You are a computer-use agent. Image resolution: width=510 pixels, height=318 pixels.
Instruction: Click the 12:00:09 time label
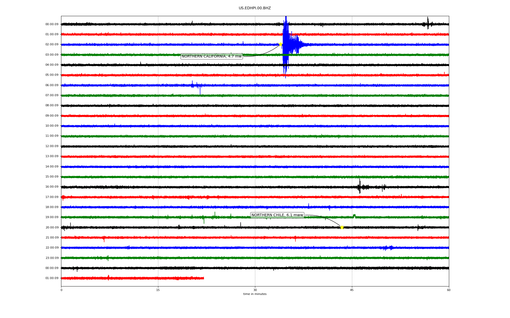tap(52, 146)
